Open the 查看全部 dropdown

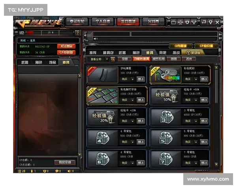pyautogui.click(x=98, y=59)
